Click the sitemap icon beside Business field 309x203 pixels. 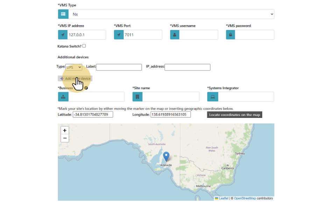click(x=63, y=97)
